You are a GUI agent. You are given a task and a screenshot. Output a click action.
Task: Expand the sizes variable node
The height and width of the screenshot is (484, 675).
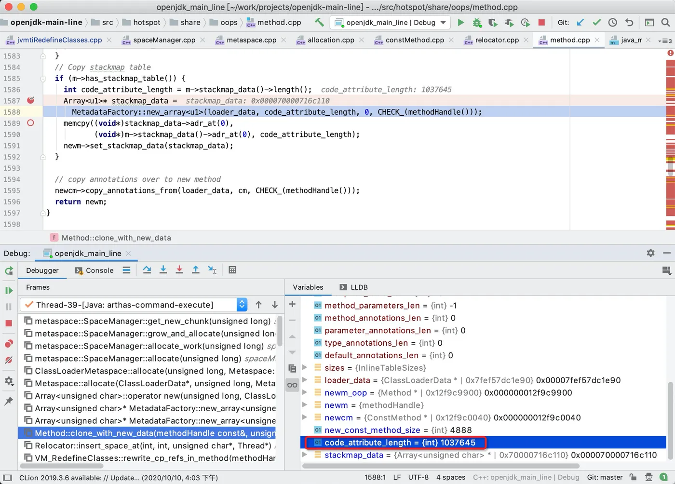[305, 368]
